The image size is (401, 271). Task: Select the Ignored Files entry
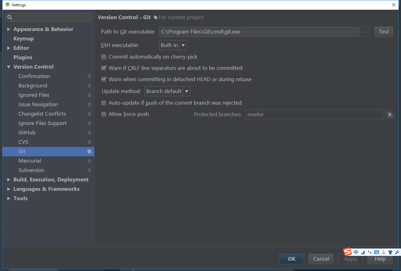pyautogui.click(x=34, y=95)
